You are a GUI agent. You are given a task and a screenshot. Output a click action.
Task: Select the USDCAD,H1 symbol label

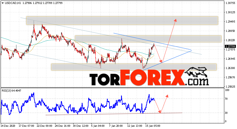13,3
